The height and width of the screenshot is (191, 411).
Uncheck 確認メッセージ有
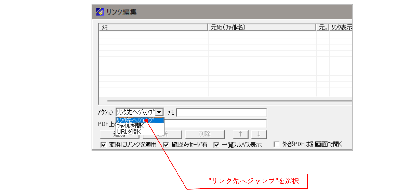tap(166, 144)
